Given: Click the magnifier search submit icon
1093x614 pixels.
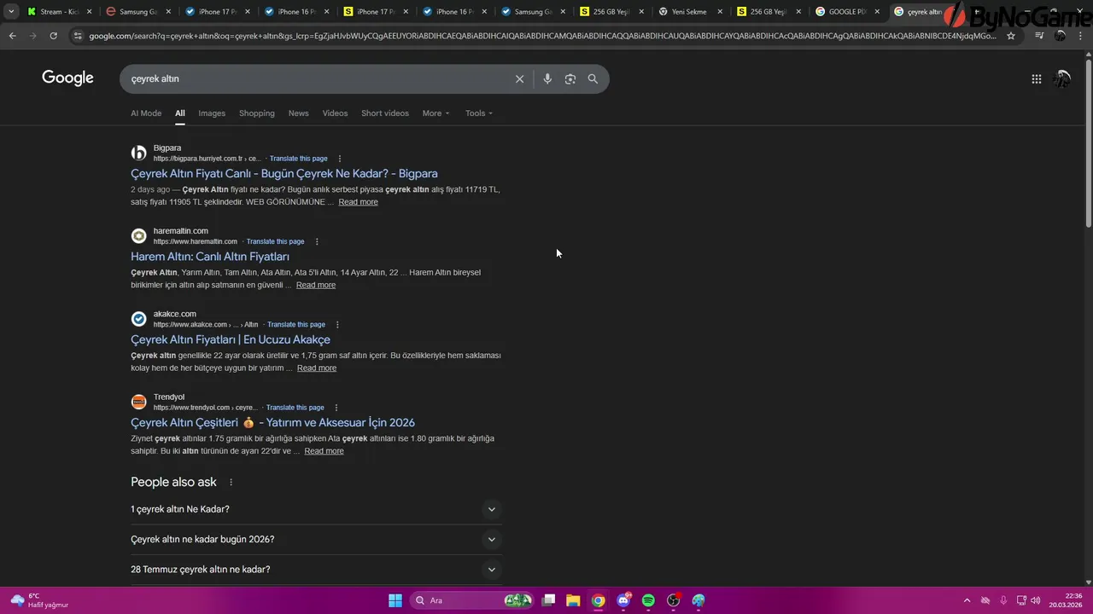Looking at the screenshot, I should 593,78.
